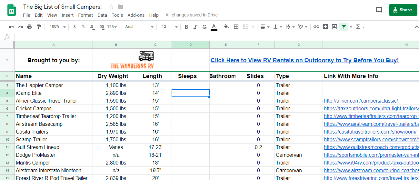Select row 4 header

pos(7,93)
